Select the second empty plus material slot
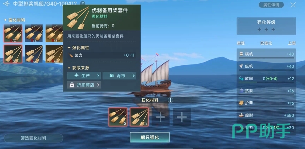The image size is (305, 149). point(182,117)
